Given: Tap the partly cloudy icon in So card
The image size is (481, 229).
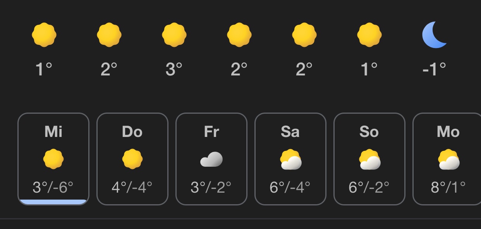Looking at the screenshot, I should (x=369, y=160).
